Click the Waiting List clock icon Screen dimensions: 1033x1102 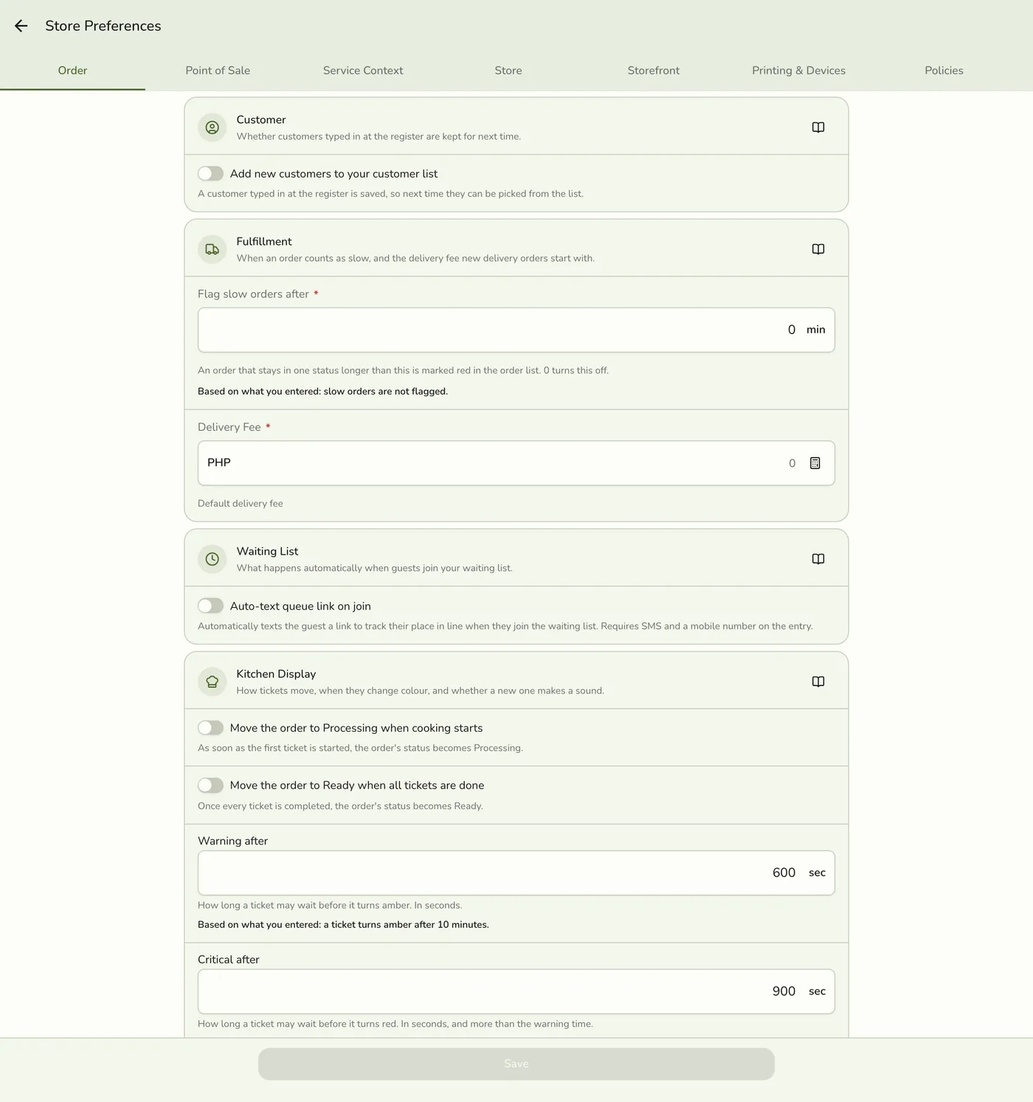pyautogui.click(x=213, y=559)
